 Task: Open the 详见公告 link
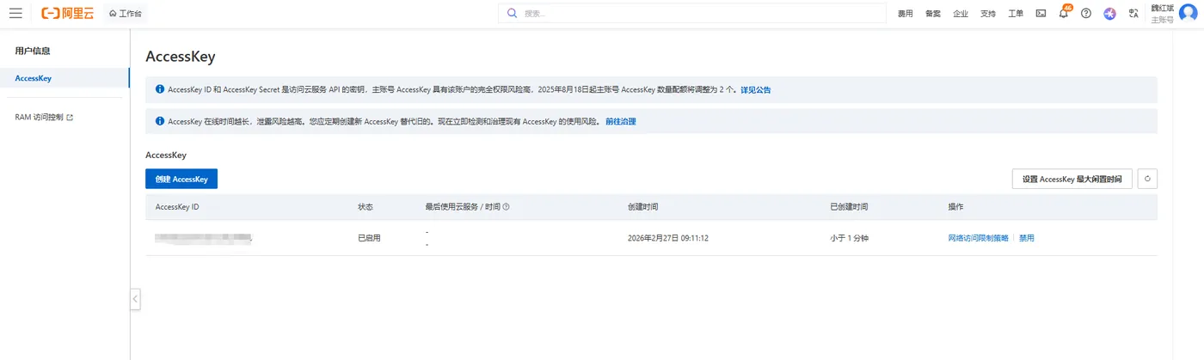[755, 89]
